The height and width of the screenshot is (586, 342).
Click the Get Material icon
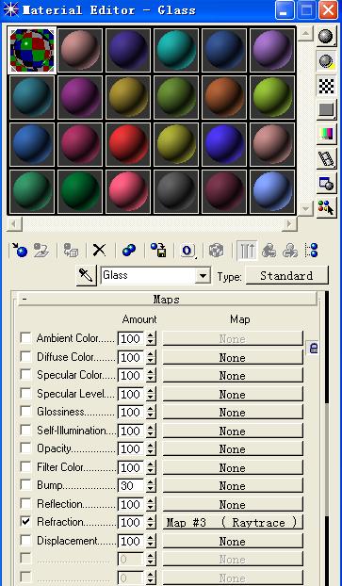(20, 250)
